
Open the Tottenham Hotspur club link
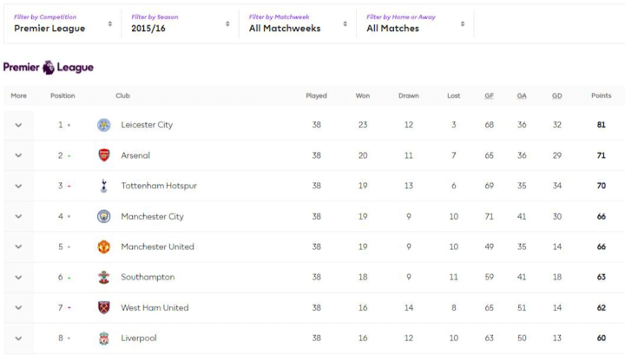[159, 186]
